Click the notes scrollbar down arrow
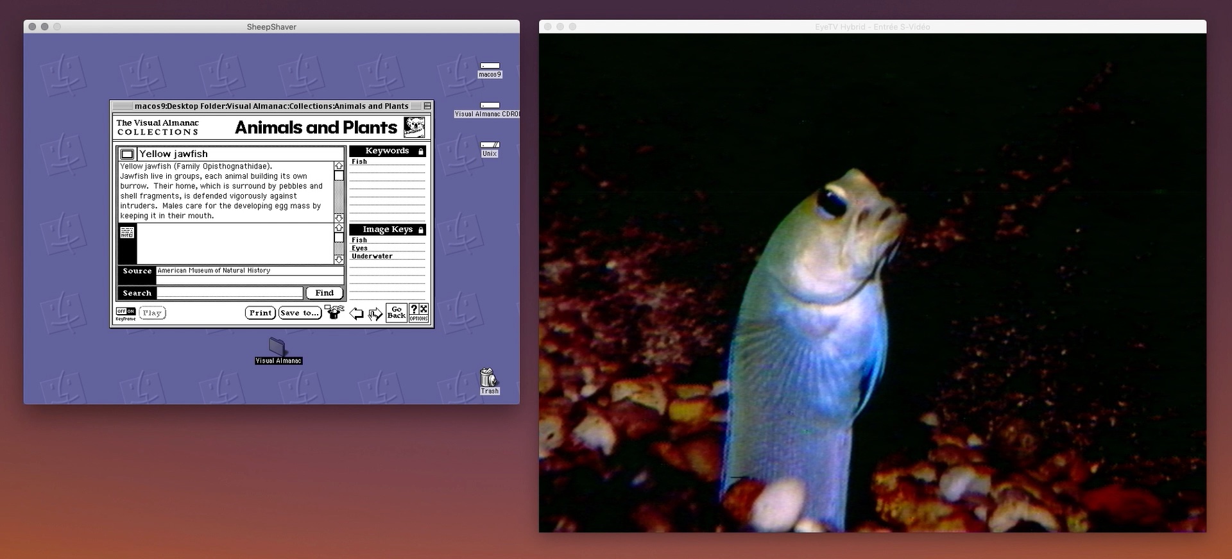This screenshot has height=559, width=1232. point(339,260)
